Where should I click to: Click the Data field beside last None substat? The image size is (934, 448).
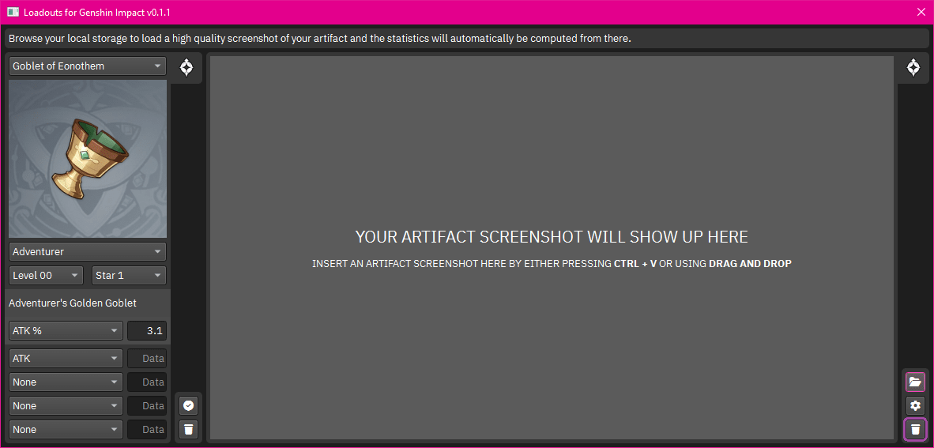pyautogui.click(x=147, y=430)
